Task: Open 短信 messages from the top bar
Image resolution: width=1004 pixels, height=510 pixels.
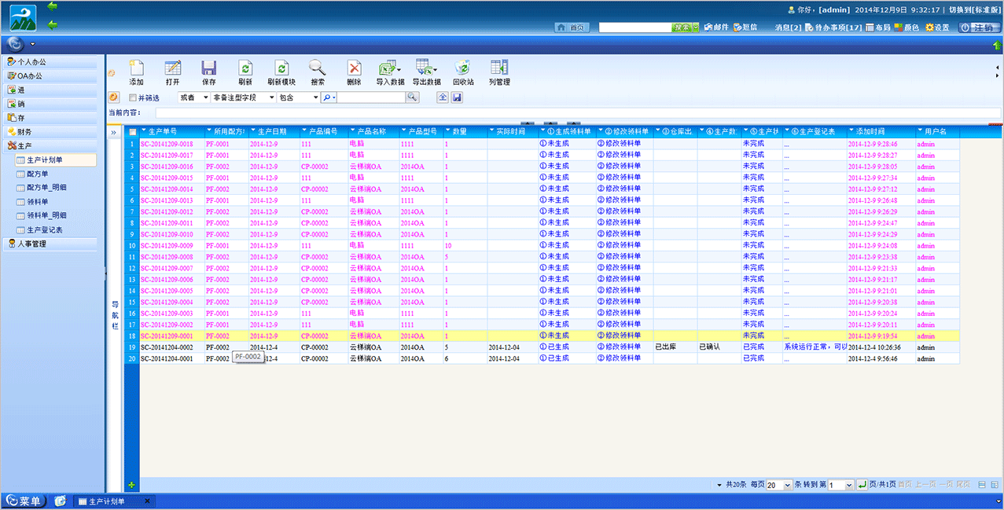Action: [x=745, y=28]
